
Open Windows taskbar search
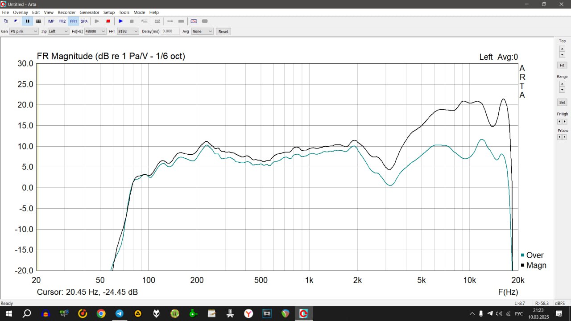tap(27, 313)
